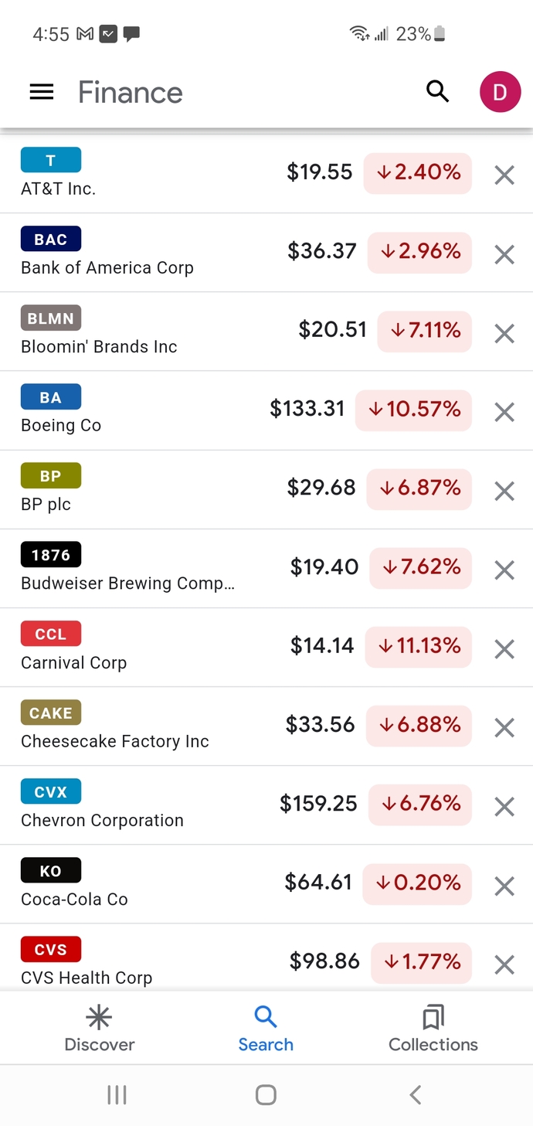
Task: Click the Discover asterisk icon
Action: click(99, 1017)
